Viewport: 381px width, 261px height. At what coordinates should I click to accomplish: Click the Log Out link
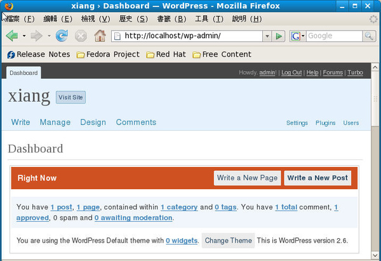[x=291, y=72]
